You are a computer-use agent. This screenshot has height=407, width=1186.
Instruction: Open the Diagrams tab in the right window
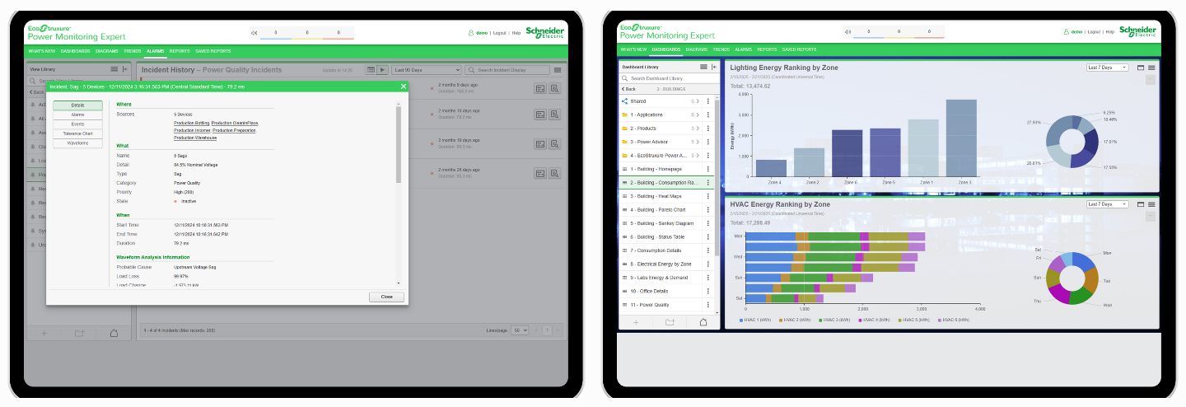click(x=697, y=50)
